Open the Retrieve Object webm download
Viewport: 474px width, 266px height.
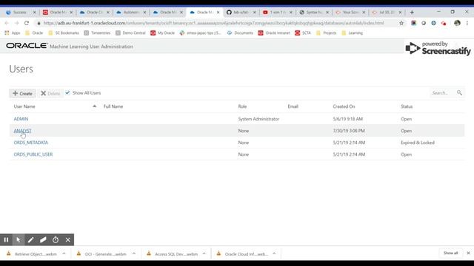pyautogui.click(x=32, y=254)
